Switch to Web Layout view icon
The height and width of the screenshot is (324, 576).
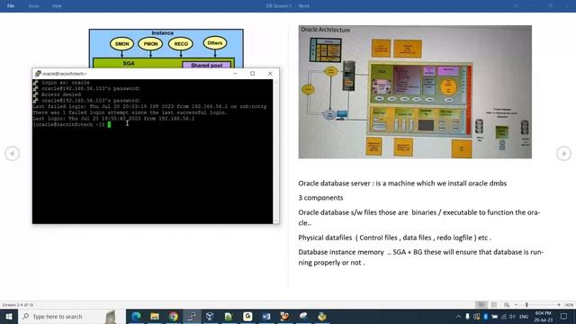click(507, 304)
